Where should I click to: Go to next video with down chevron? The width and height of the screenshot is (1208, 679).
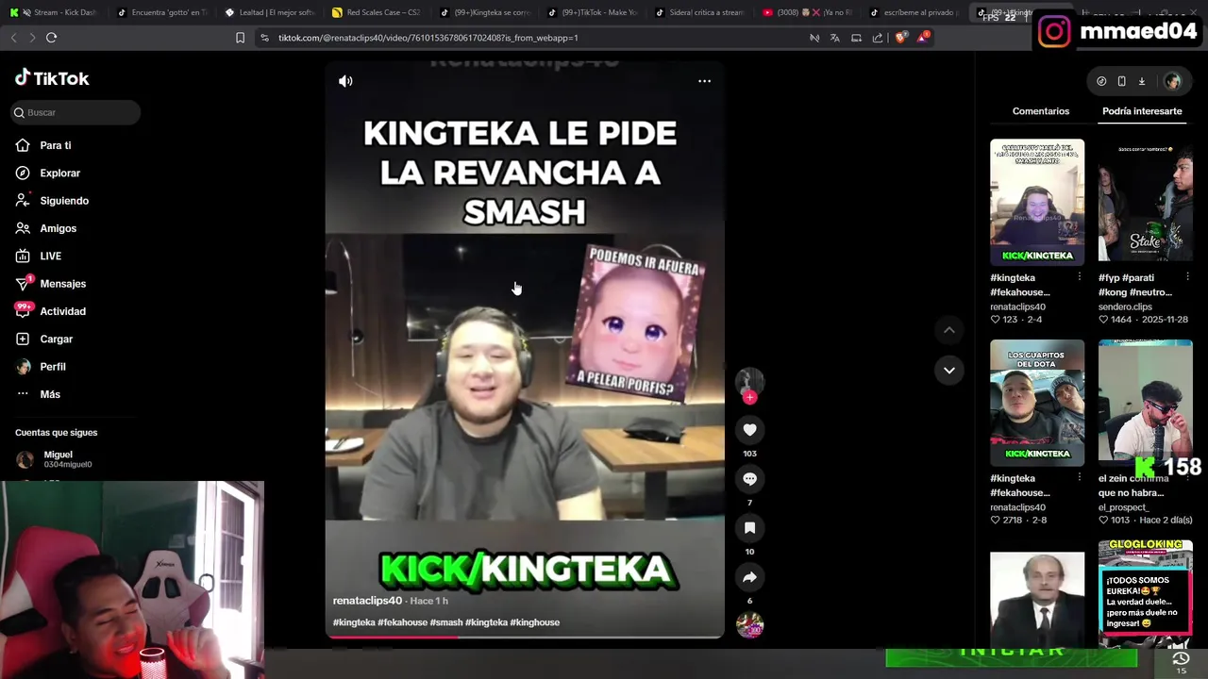coord(948,370)
